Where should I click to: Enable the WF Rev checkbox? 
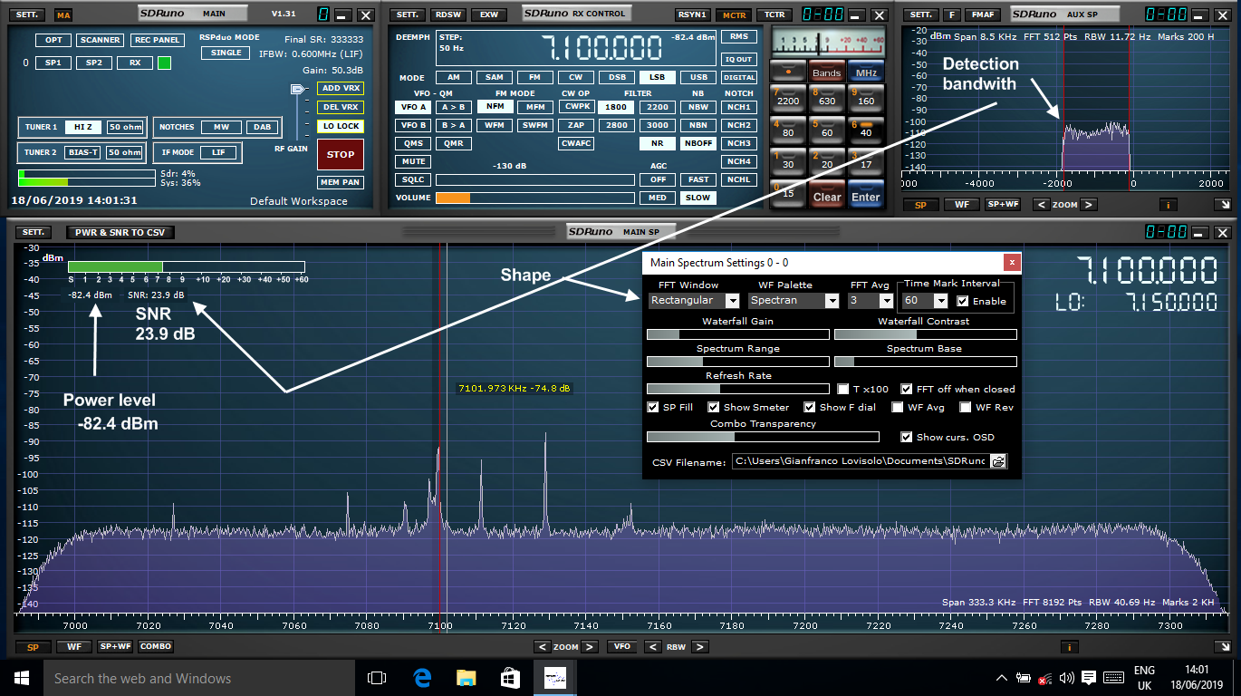pyautogui.click(x=966, y=407)
